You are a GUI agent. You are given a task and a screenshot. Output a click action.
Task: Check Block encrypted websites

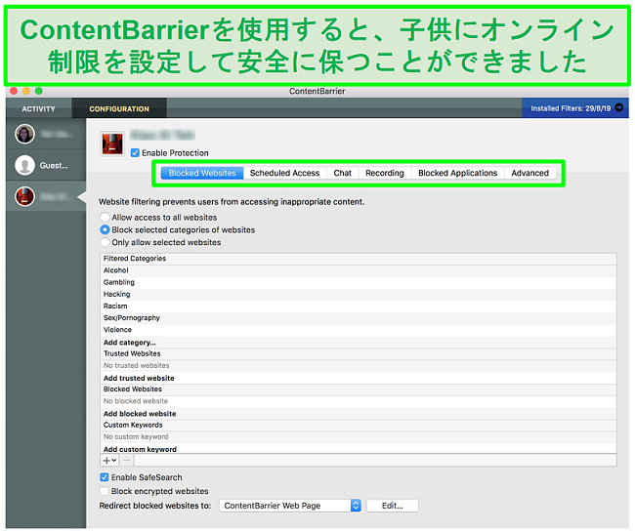(105, 491)
